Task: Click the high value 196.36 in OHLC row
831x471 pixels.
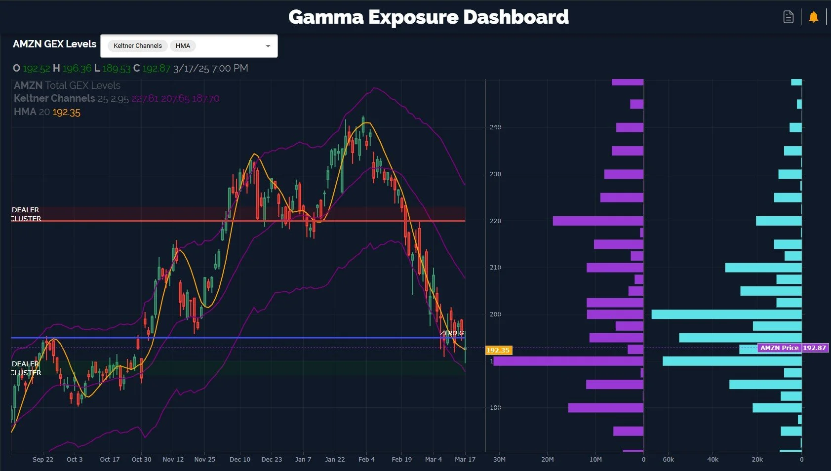Action: [77, 69]
